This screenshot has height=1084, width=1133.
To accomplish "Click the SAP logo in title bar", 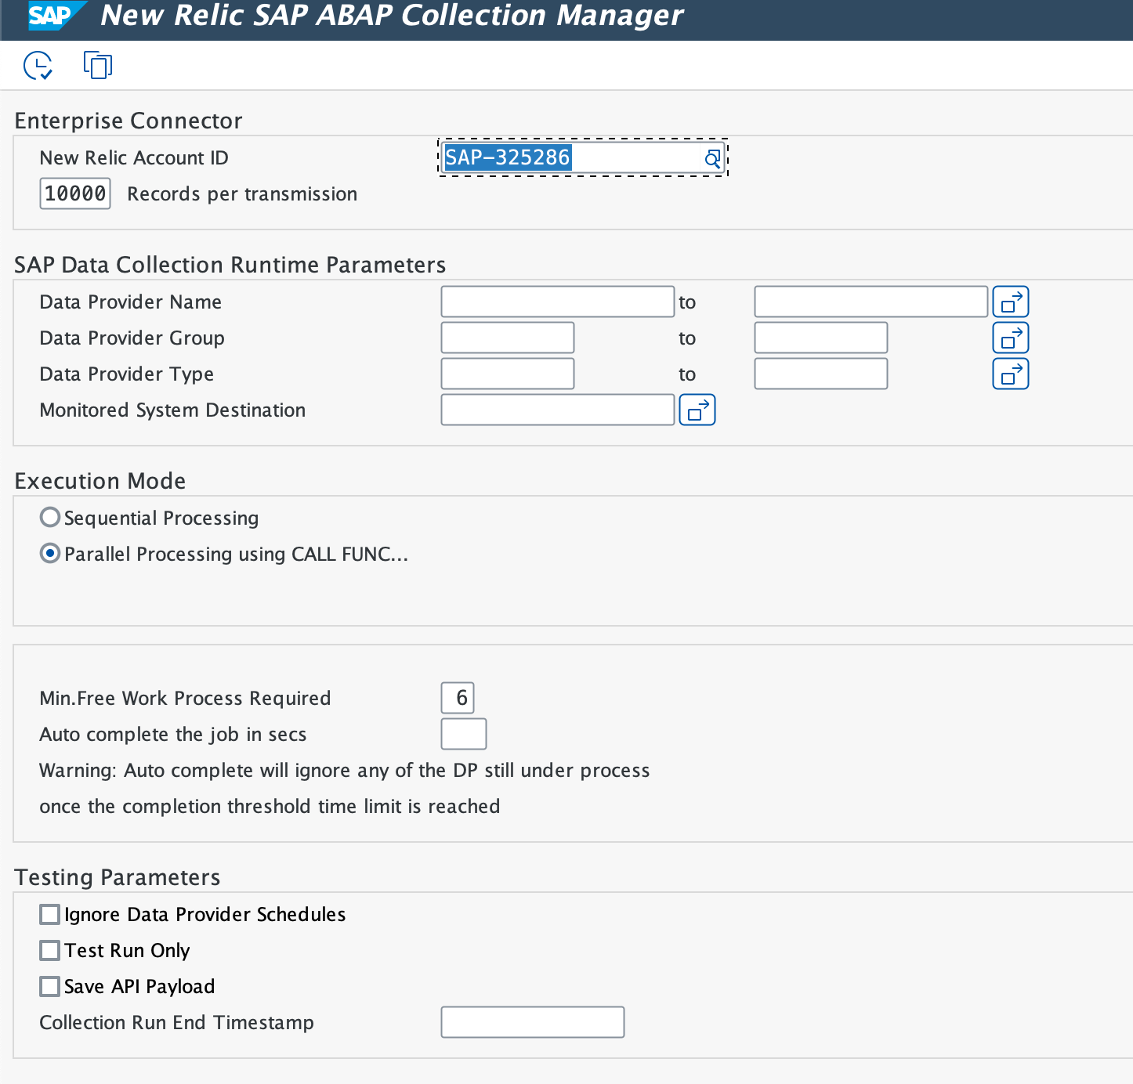I will click(52, 16).
